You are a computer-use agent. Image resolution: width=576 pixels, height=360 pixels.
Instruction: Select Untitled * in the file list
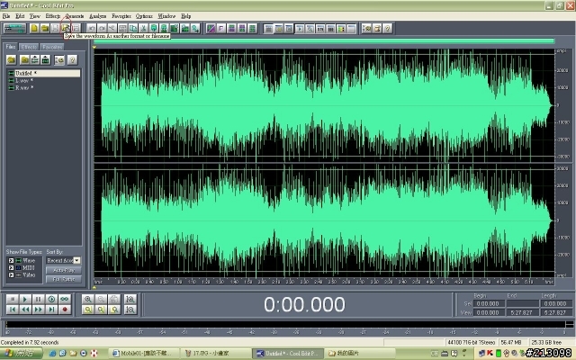(x=44, y=73)
